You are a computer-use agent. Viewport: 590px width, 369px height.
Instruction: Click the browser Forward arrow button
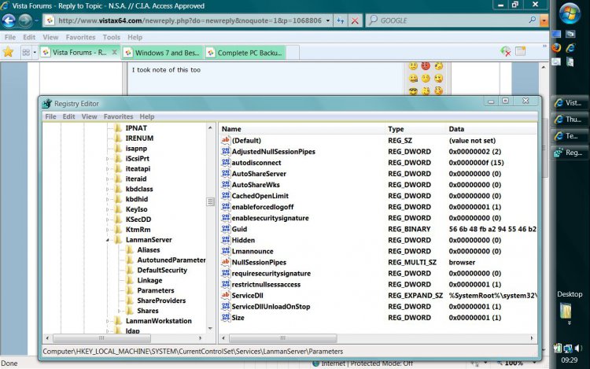(25, 20)
